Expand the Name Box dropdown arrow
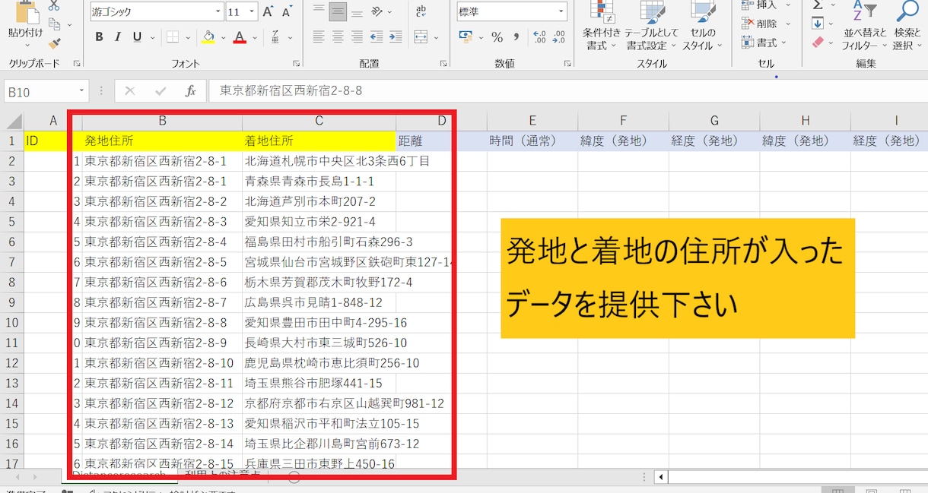928x493 pixels. coord(81,91)
